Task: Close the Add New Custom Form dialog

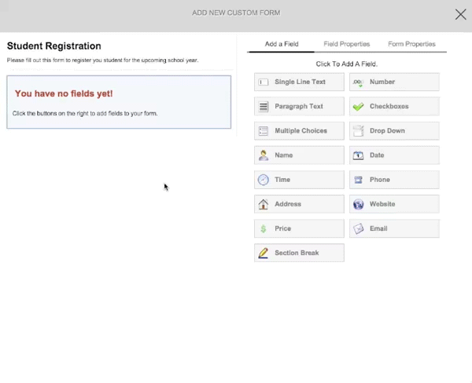Action: 461,14
